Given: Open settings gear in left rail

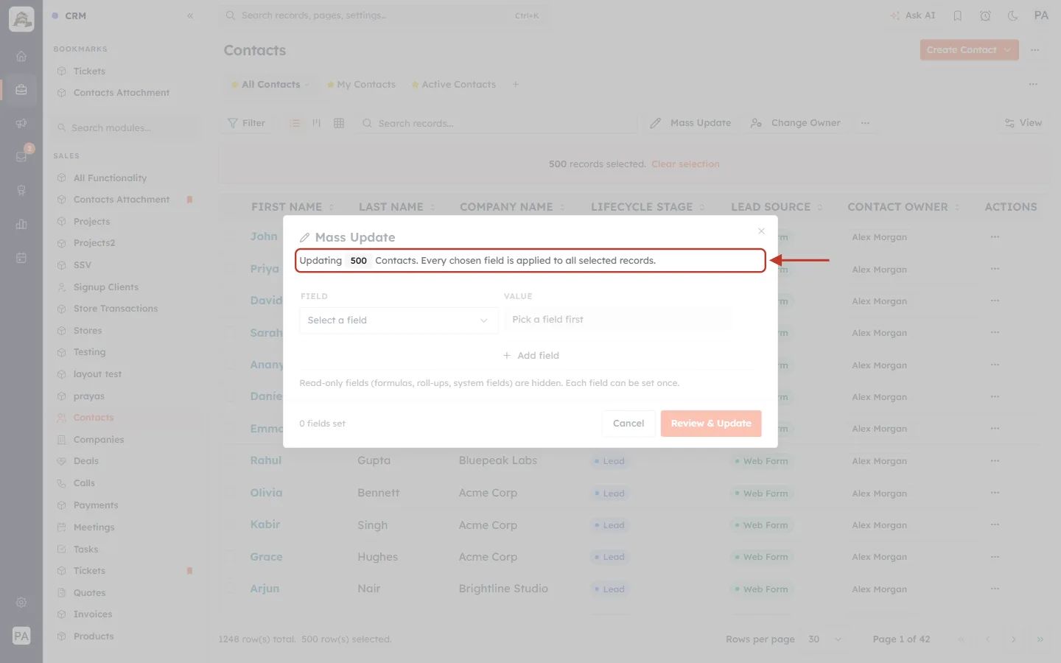Looking at the screenshot, I should tap(21, 603).
